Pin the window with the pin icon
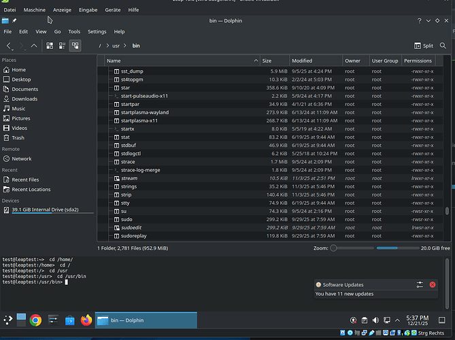Image resolution: width=455 pixels, height=340 pixels. 14,20
